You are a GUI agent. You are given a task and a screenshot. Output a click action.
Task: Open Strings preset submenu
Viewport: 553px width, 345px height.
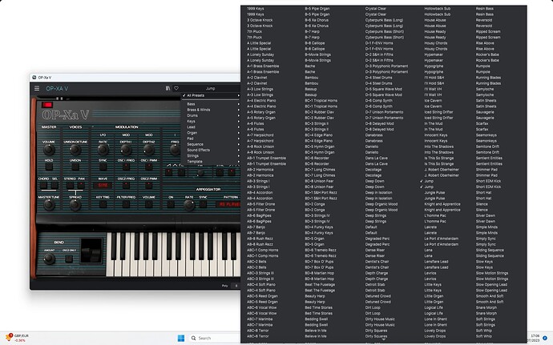pyautogui.click(x=211, y=156)
